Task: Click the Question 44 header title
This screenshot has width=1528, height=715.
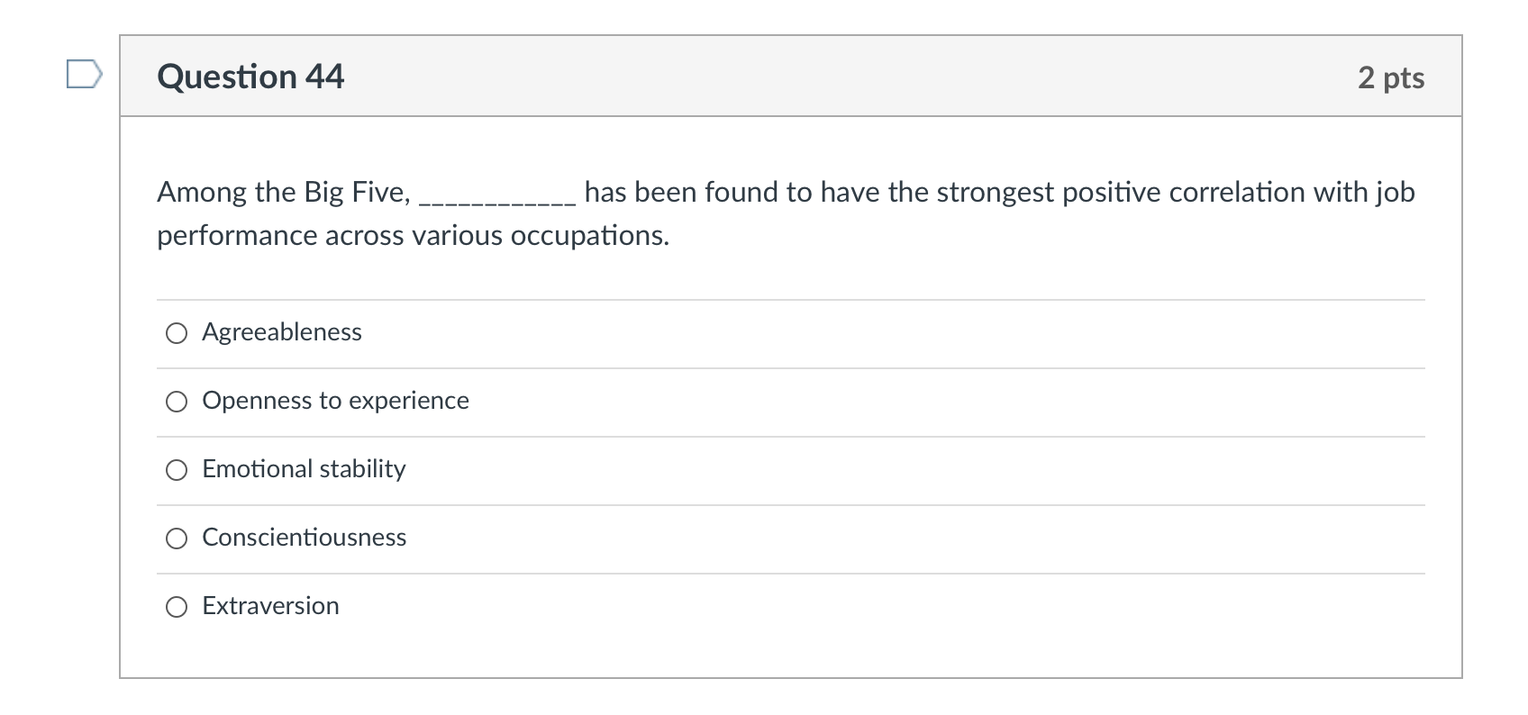Action: [x=250, y=77]
